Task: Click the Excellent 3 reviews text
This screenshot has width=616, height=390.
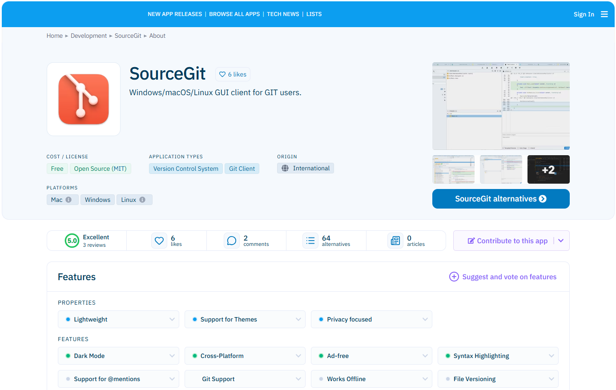Action: [96, 241]
